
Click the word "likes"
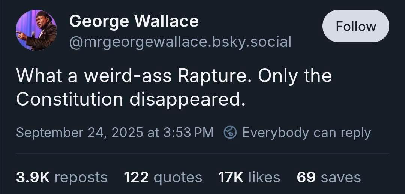pos(264,177)
